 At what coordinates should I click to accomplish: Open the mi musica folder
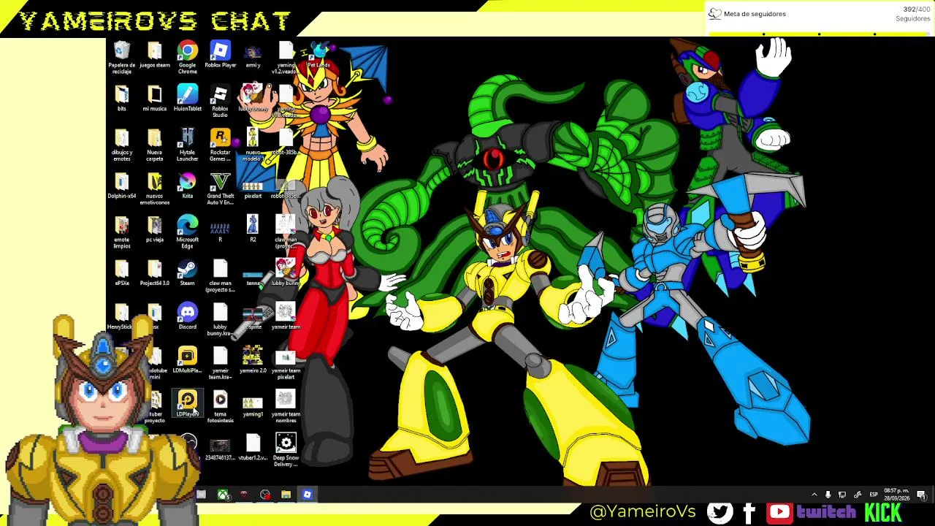point(154,99)
